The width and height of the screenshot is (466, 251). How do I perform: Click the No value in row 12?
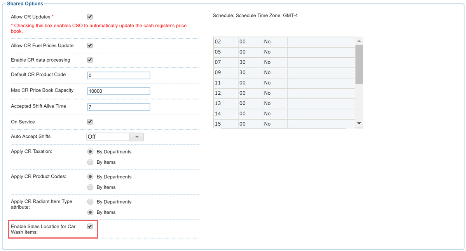point(275,93)
